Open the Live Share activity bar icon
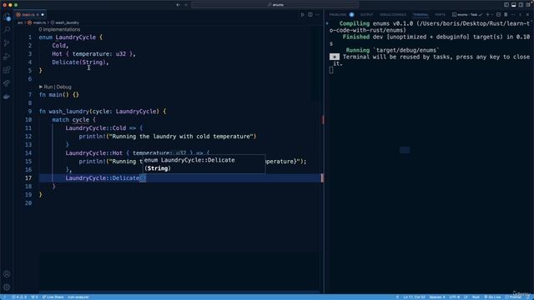The width and height of the screenshot is (534, 300). coord(7,83)
